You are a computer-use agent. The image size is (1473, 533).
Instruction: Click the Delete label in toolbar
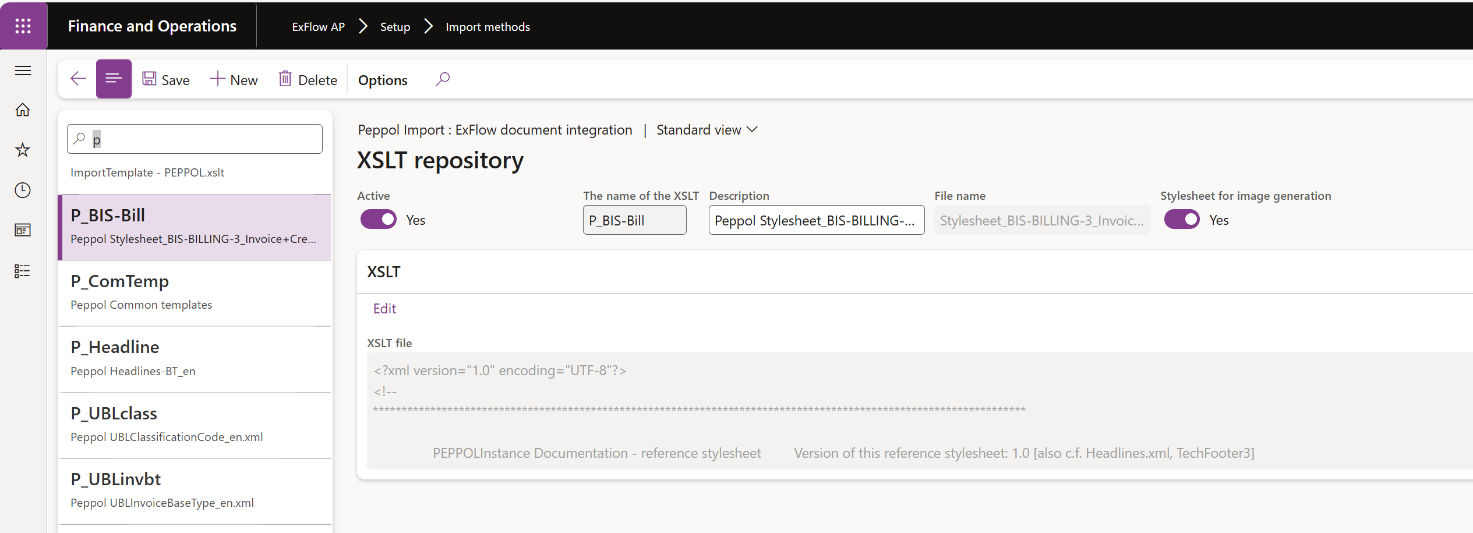(317, 80)
